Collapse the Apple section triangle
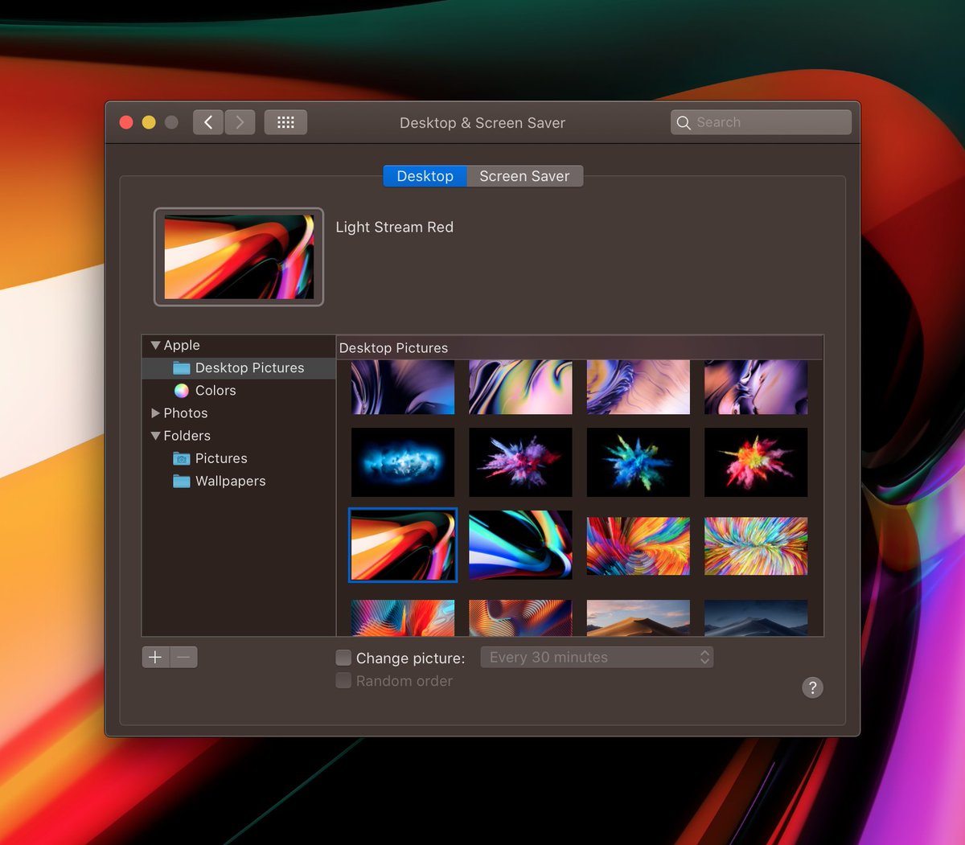The image size is (965, 845). coord(155,345)
